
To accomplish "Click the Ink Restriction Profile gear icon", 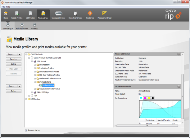I will tap(179, 86).
